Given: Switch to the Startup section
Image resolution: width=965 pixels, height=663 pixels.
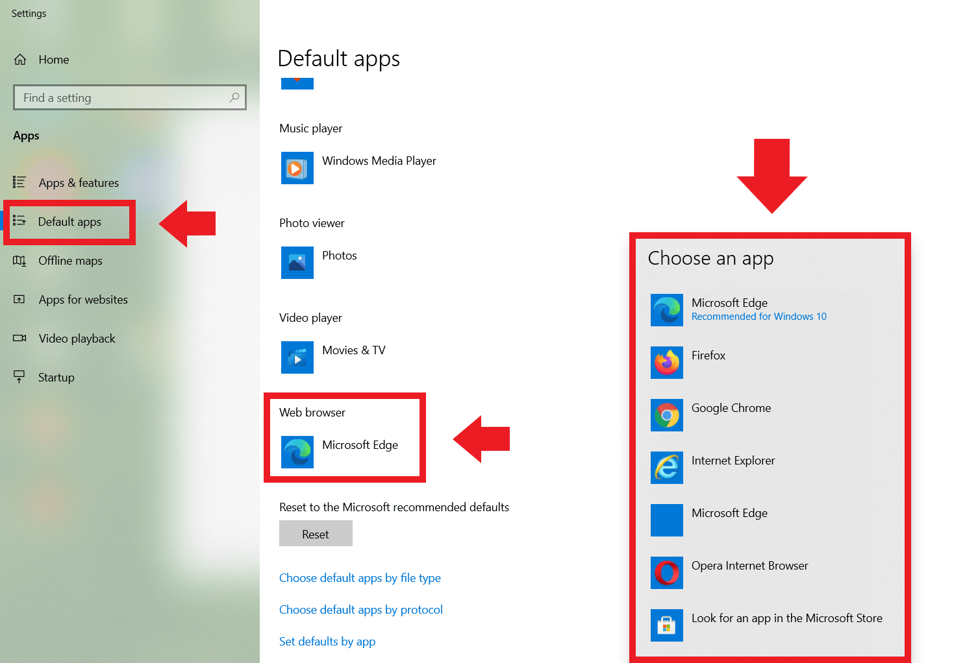Looking at the screenshot, I should 56,377.
